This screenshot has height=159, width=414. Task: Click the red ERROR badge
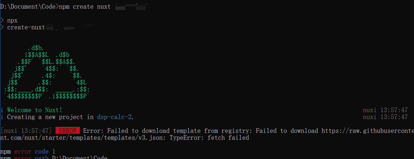68,131
